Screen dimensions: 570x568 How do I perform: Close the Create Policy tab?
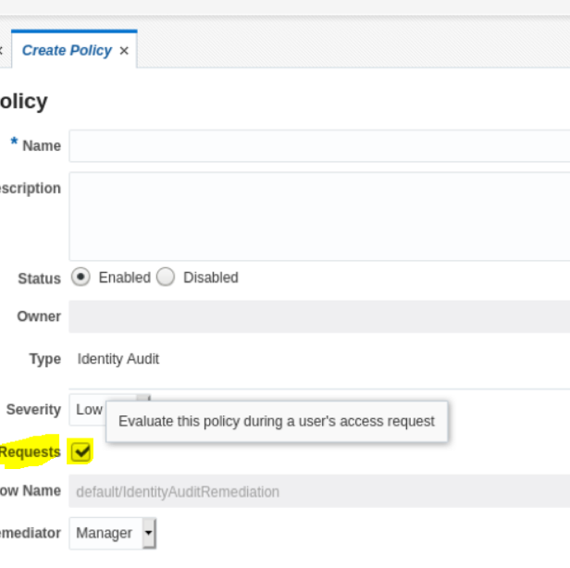pos(124,51)
